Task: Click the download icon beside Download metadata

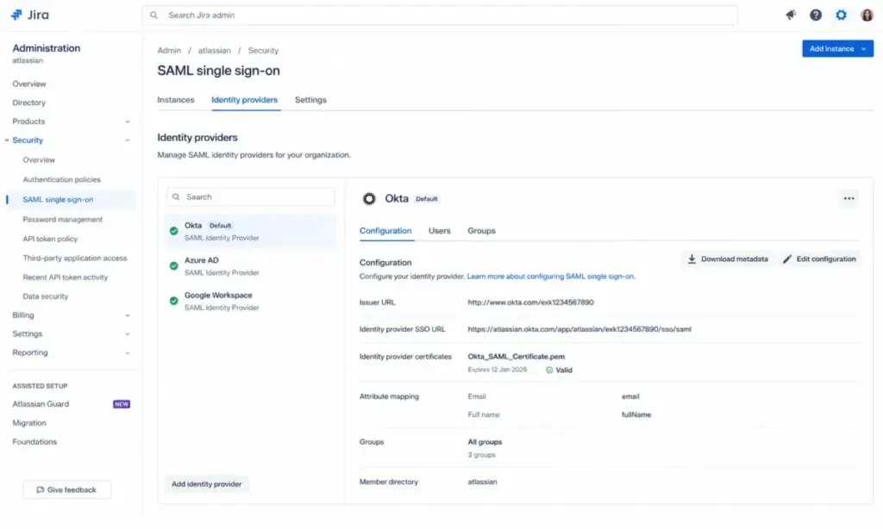Action: [x=692, y=258]
